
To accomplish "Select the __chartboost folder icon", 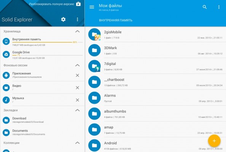I will coord(94,82).
